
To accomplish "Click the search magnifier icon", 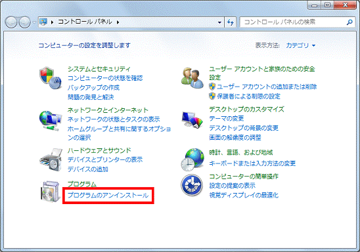I will coord(349,22).
